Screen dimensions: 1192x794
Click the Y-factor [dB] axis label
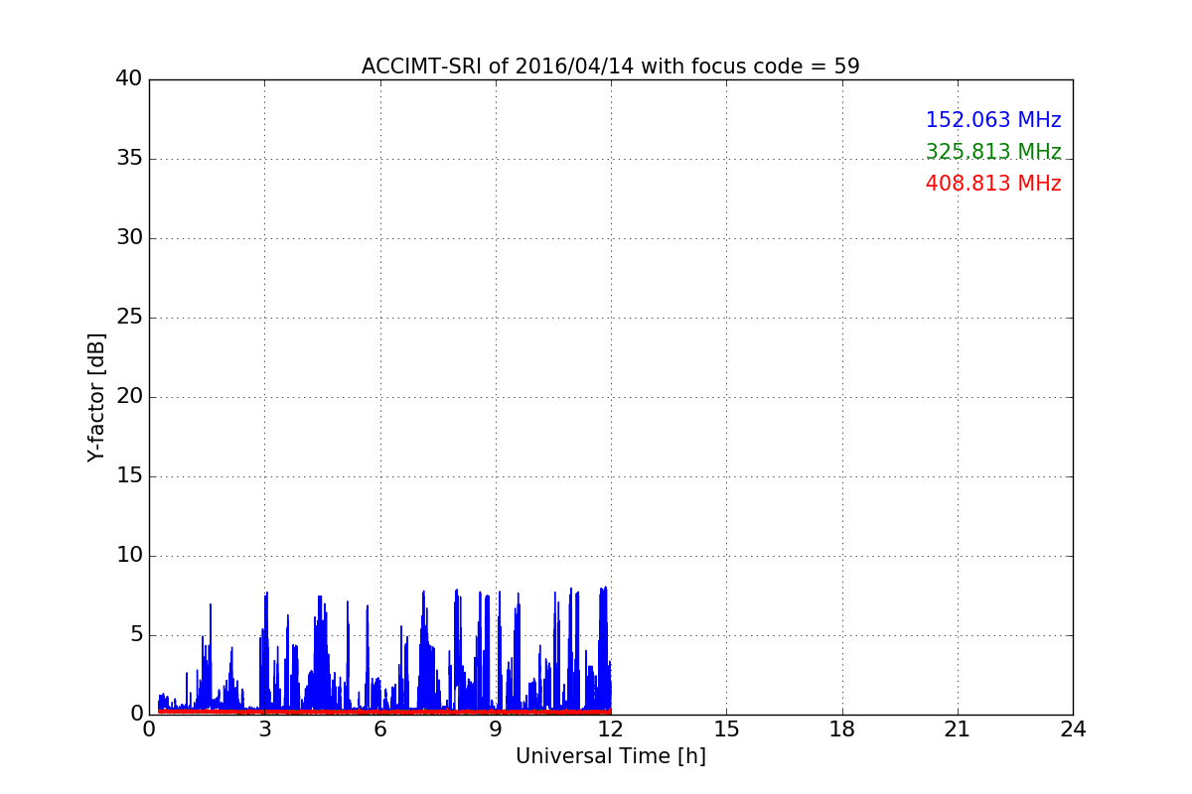click(95, 397)
